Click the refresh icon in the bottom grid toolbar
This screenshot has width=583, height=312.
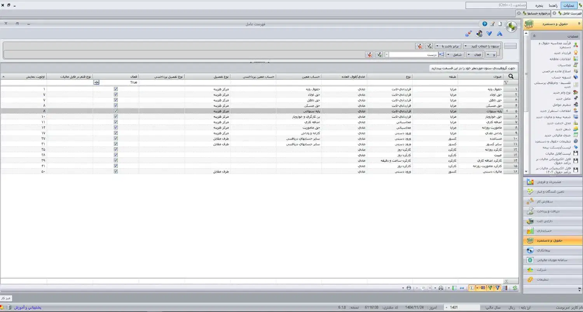515,288
